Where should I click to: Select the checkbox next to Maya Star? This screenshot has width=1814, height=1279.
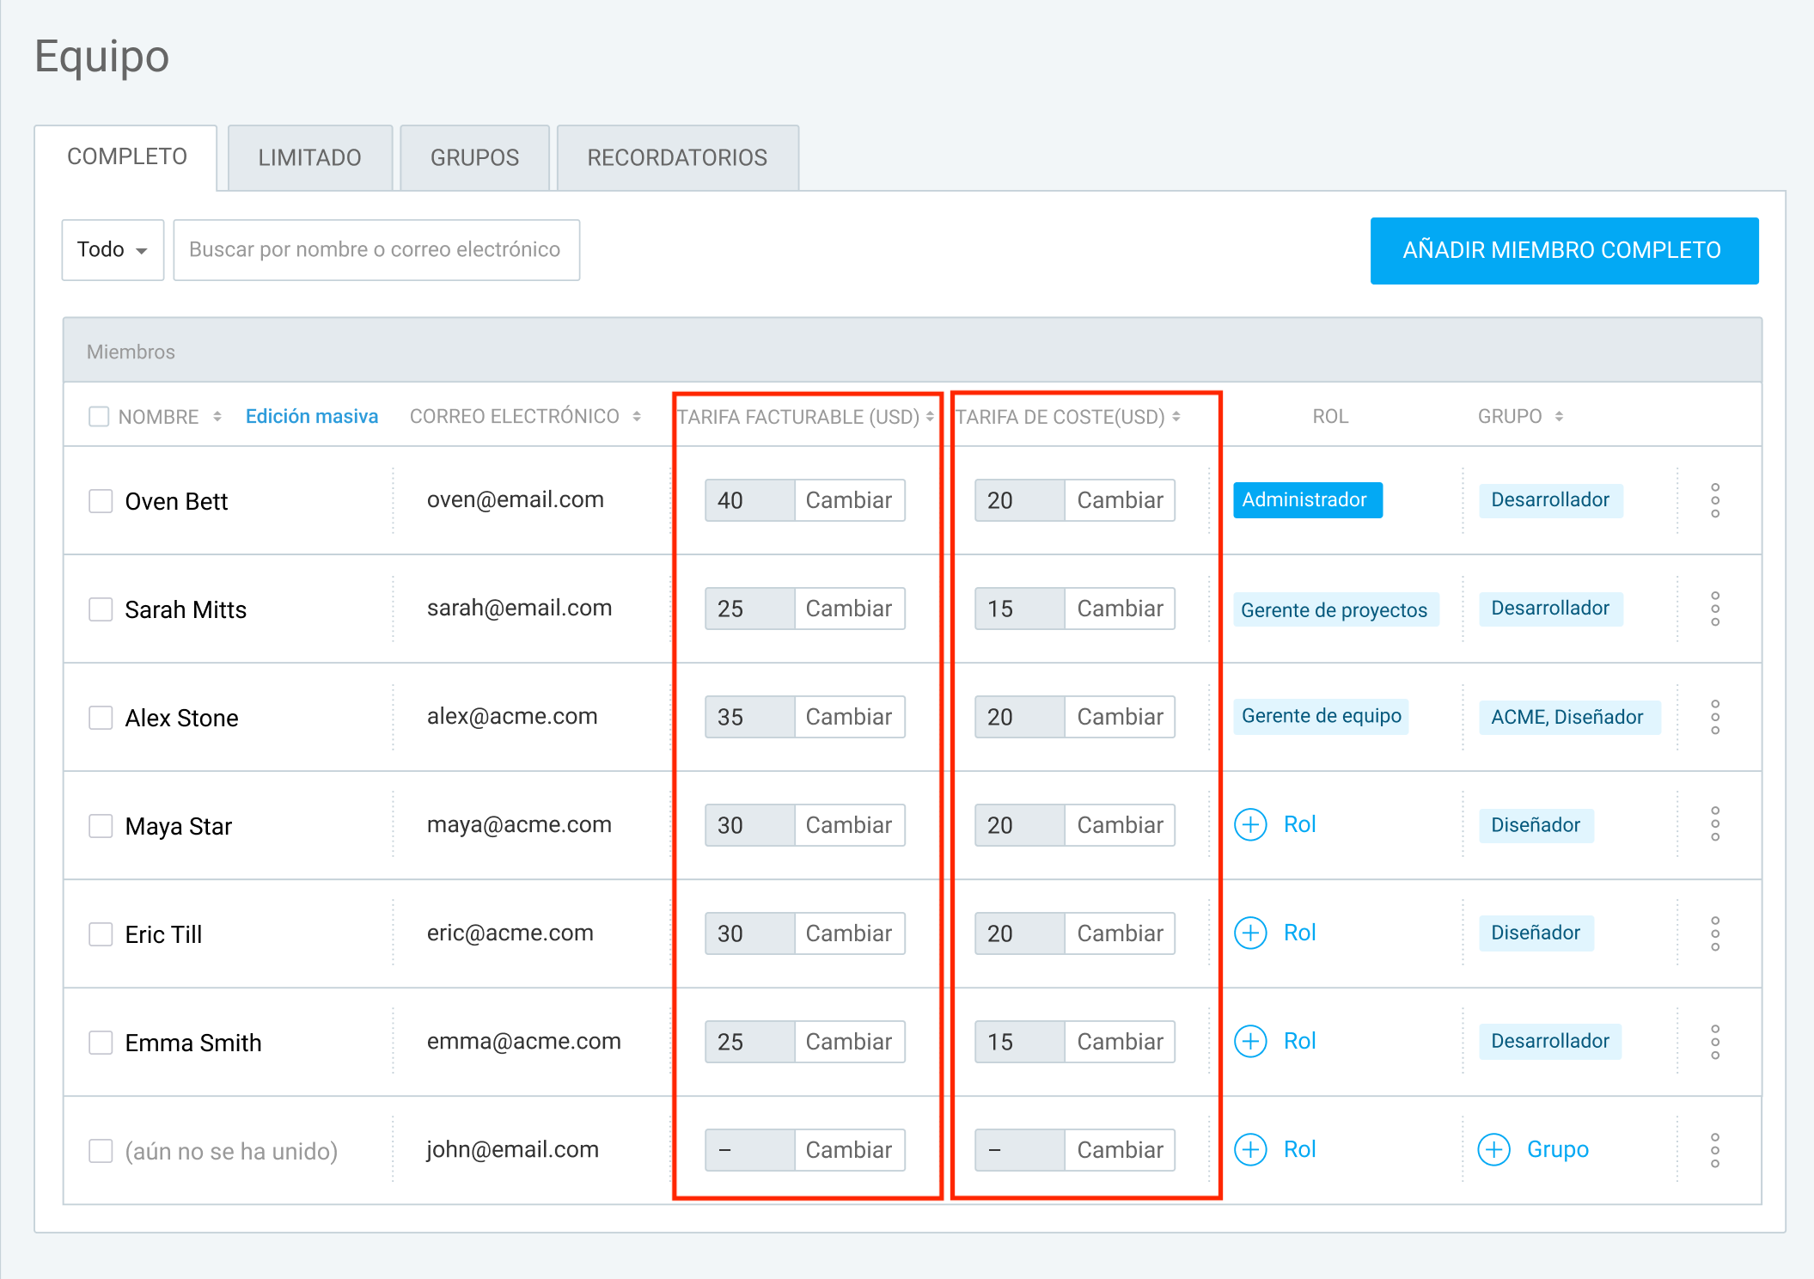[x=100, y=825]
